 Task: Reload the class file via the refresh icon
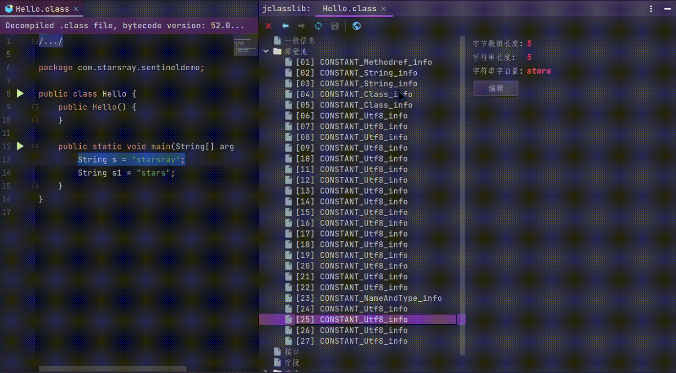[318, 26]
